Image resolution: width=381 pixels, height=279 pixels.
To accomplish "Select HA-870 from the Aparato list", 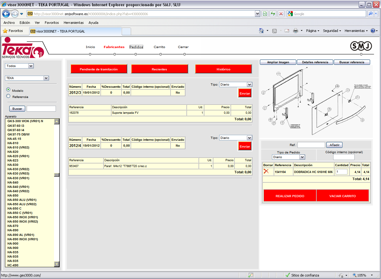I will [13, 226].
